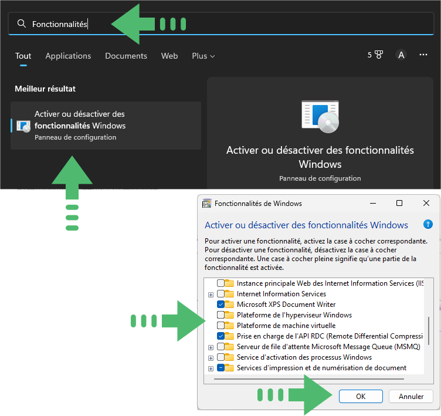Open the account avatar labeled A
Screen dimensions: 441x416
click(x=401, y=55)
